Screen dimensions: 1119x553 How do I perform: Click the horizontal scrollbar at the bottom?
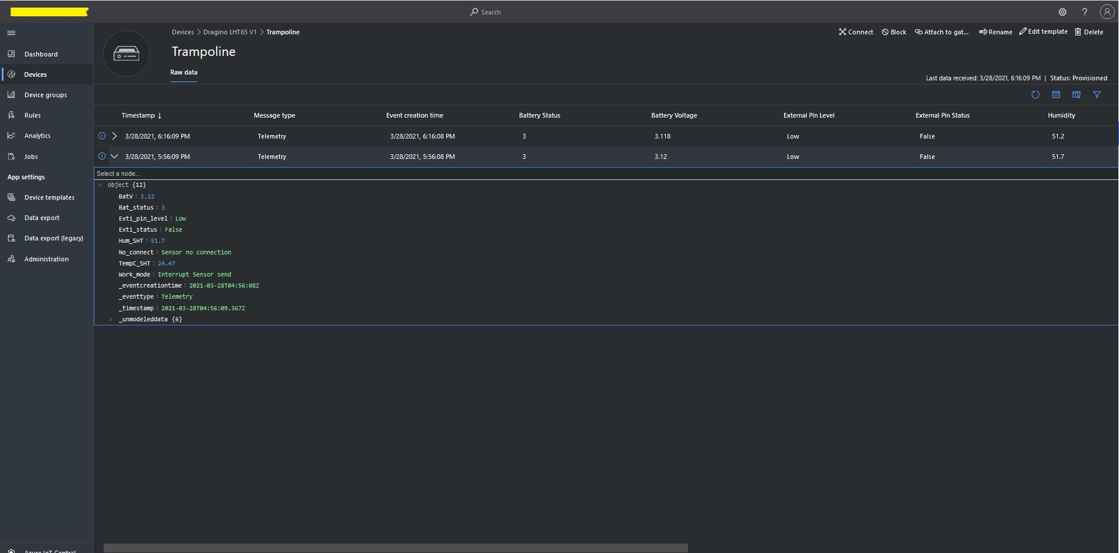coord(396,548)
